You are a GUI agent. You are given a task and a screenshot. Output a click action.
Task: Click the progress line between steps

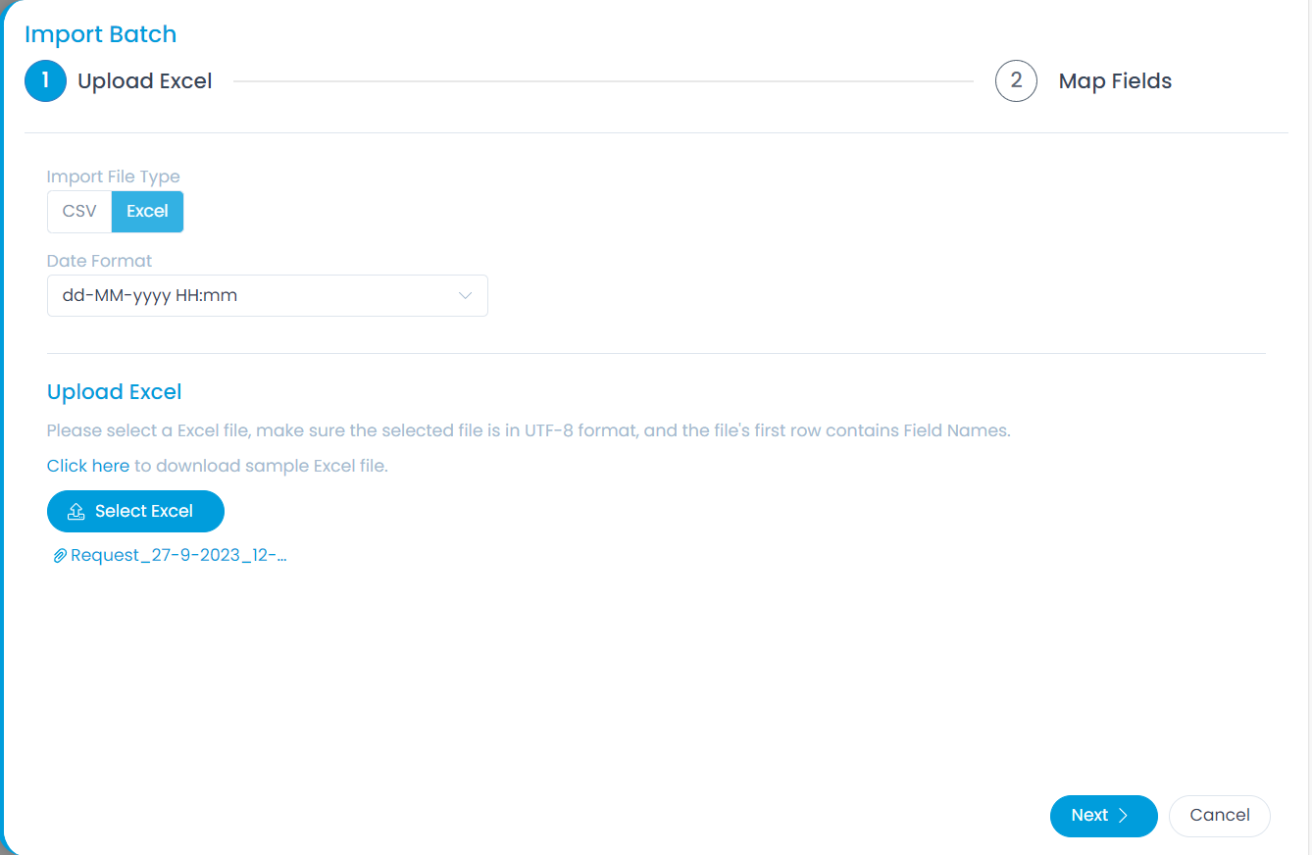(x=603, y=81)
